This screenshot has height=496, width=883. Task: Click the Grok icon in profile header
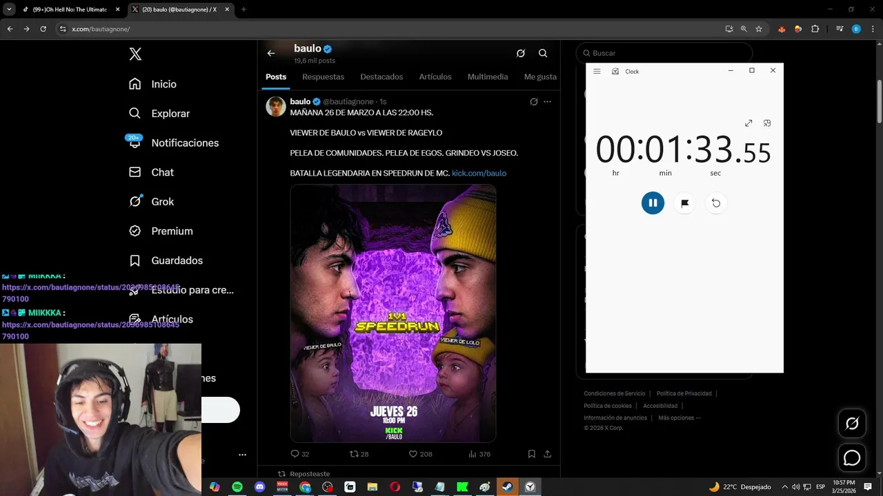coord(521,53)
